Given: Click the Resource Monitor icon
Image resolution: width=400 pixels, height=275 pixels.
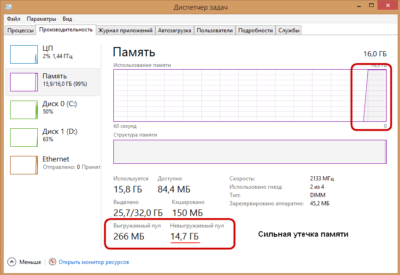Looking at the screenshot, I should tap(52, 262).
